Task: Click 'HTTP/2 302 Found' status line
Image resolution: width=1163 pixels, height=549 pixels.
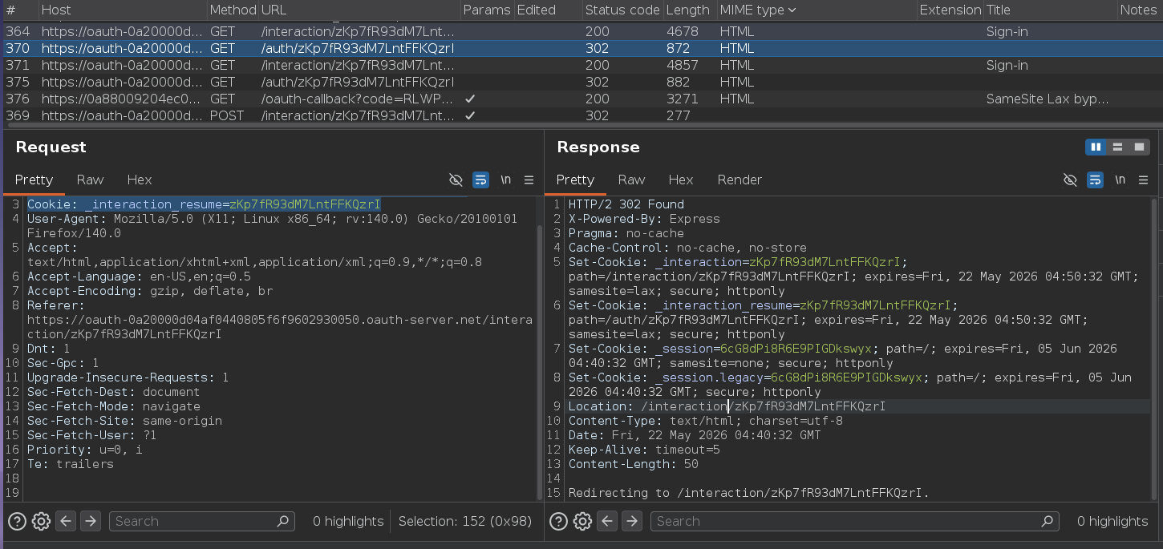Action: click(626, 204)
